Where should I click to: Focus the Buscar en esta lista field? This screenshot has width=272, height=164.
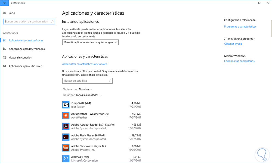click(87, 81)
